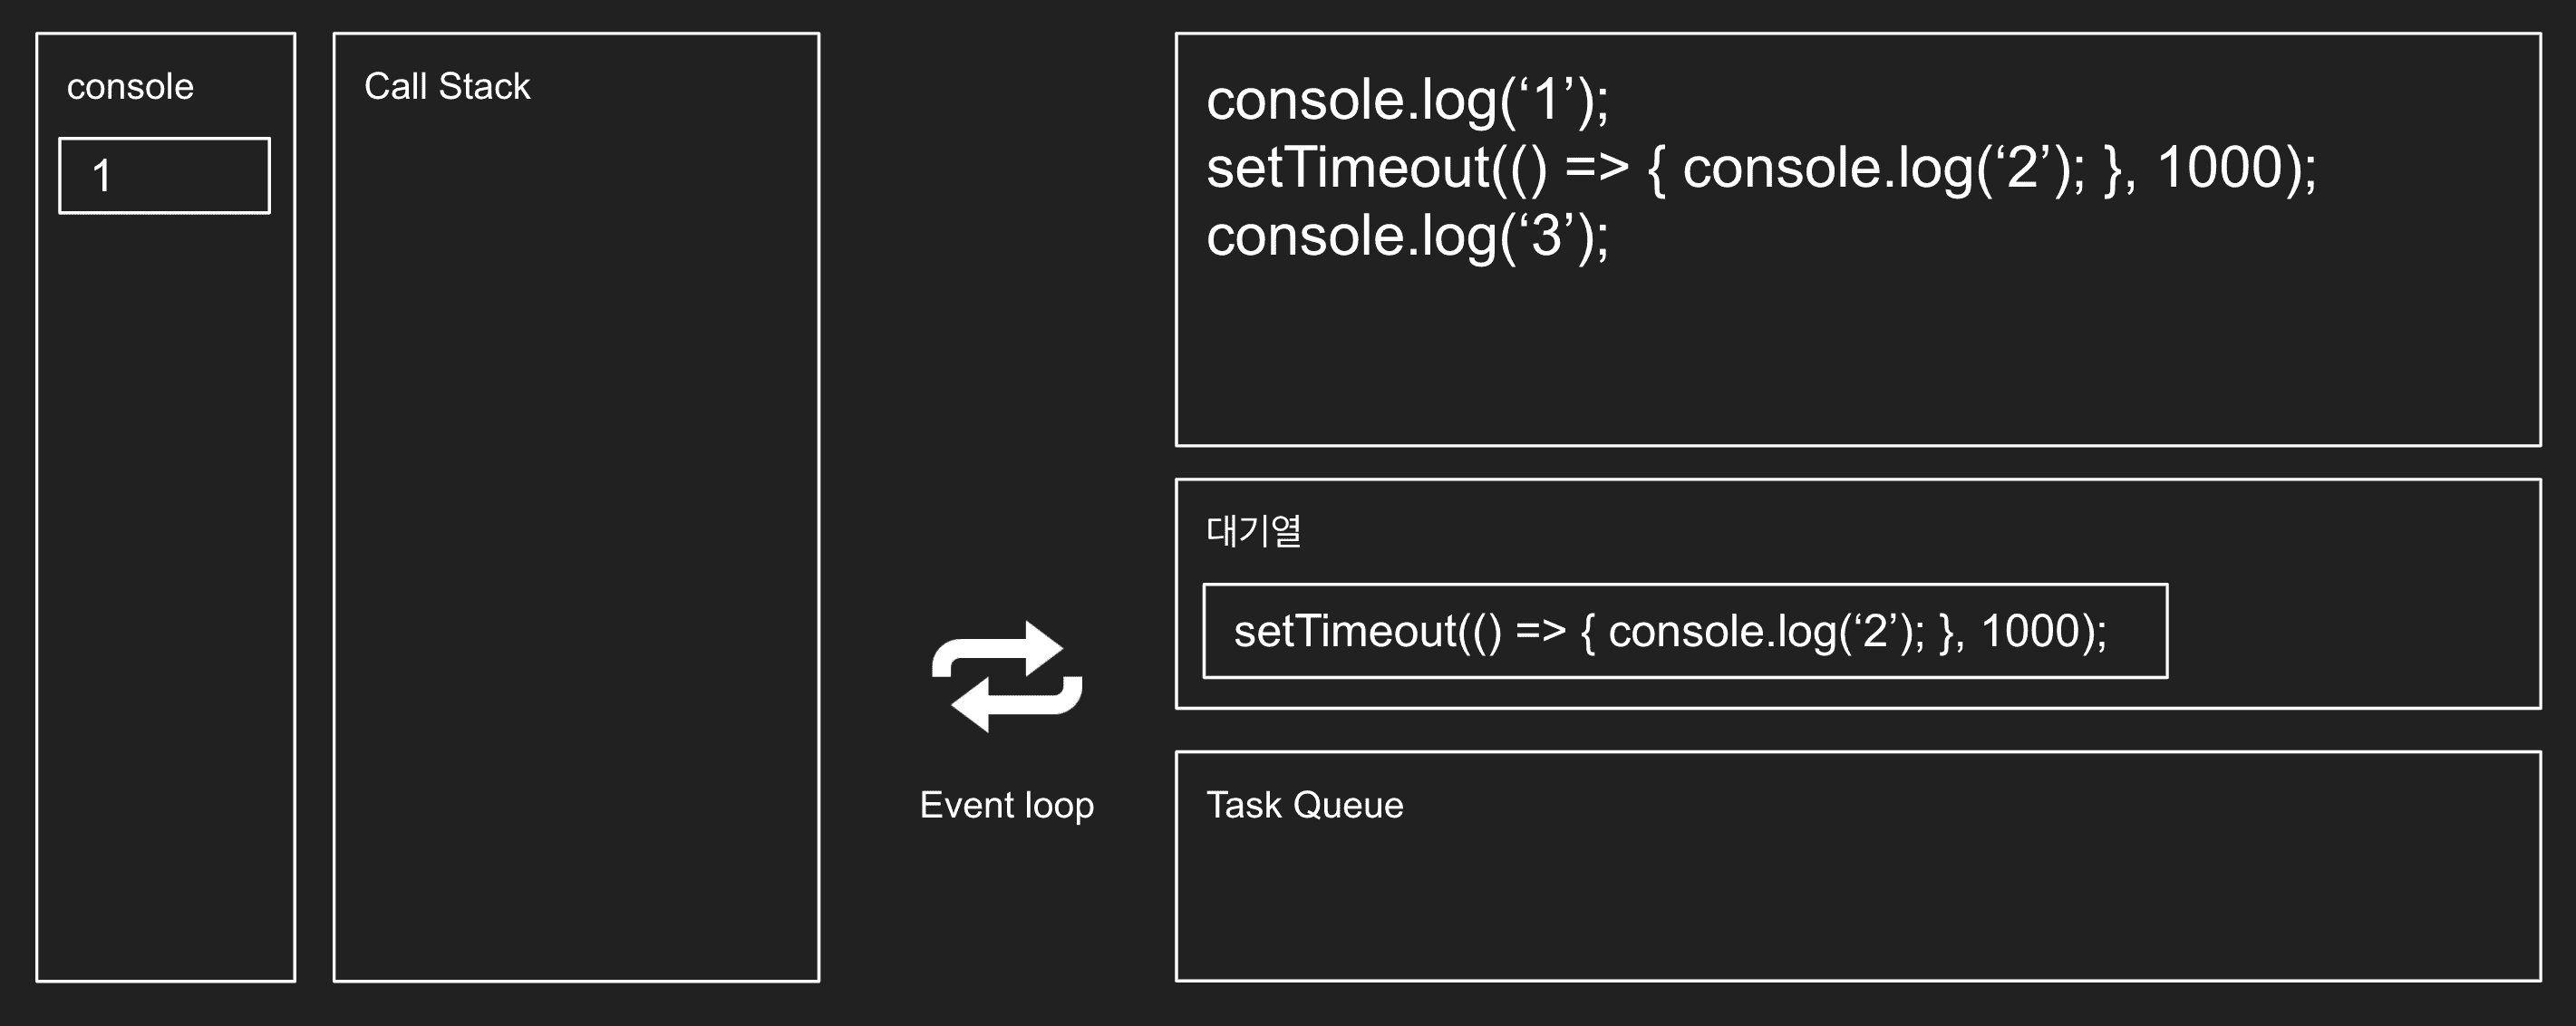Select the "Task Queue" panel title
This screenshot has height=1026, width=2576.
(1304, 805)
